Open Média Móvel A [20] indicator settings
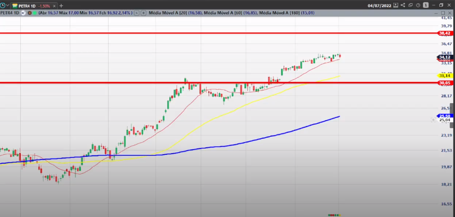 tap(167, 13)
